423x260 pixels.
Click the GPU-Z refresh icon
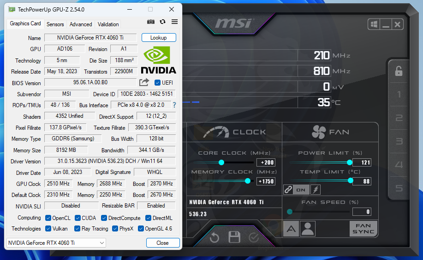(x=162, y=22)
